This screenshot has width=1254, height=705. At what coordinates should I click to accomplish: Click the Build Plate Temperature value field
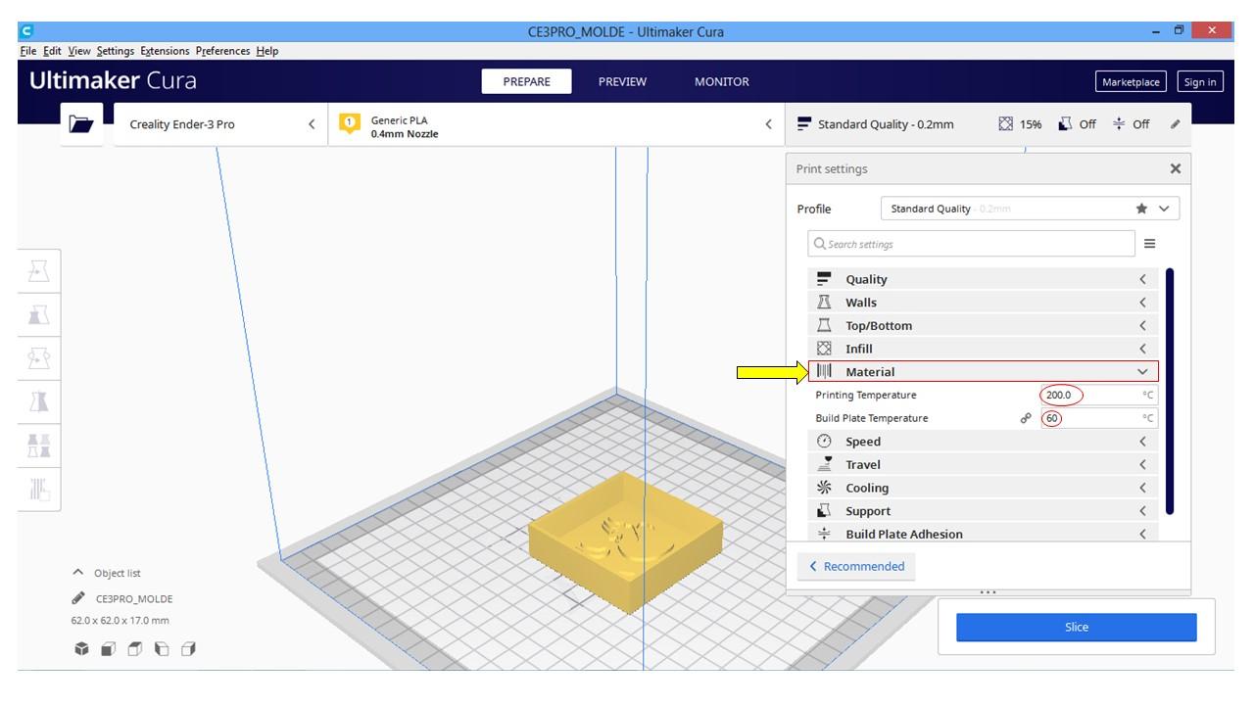(x=1098, y=418)
